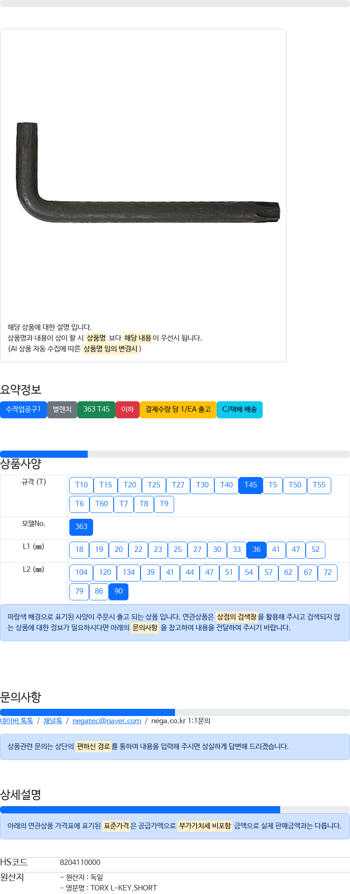This screenshot has height=894, width=350.
Task: Click the 상세설명 progress bar
Action: (175, 810)
